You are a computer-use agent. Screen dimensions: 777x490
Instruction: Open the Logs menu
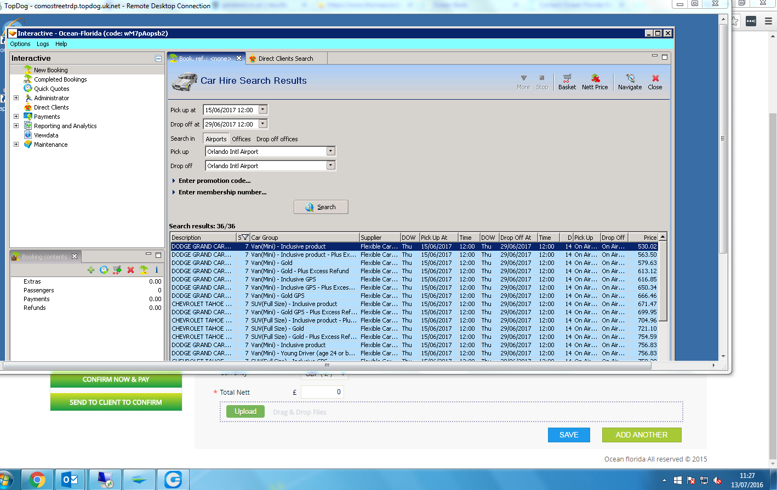coord(43,44)
